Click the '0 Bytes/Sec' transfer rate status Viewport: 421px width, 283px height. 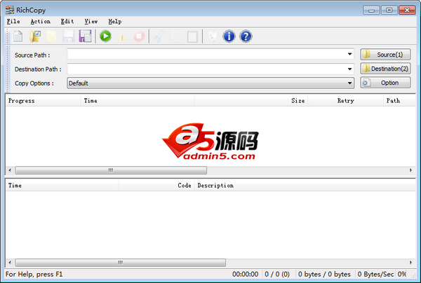click(x=375, y=274)
